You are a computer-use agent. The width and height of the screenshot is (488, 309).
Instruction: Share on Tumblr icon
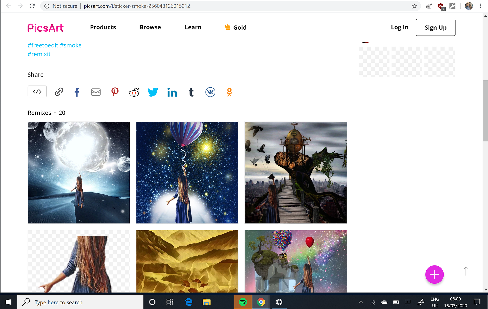(191, 92)
